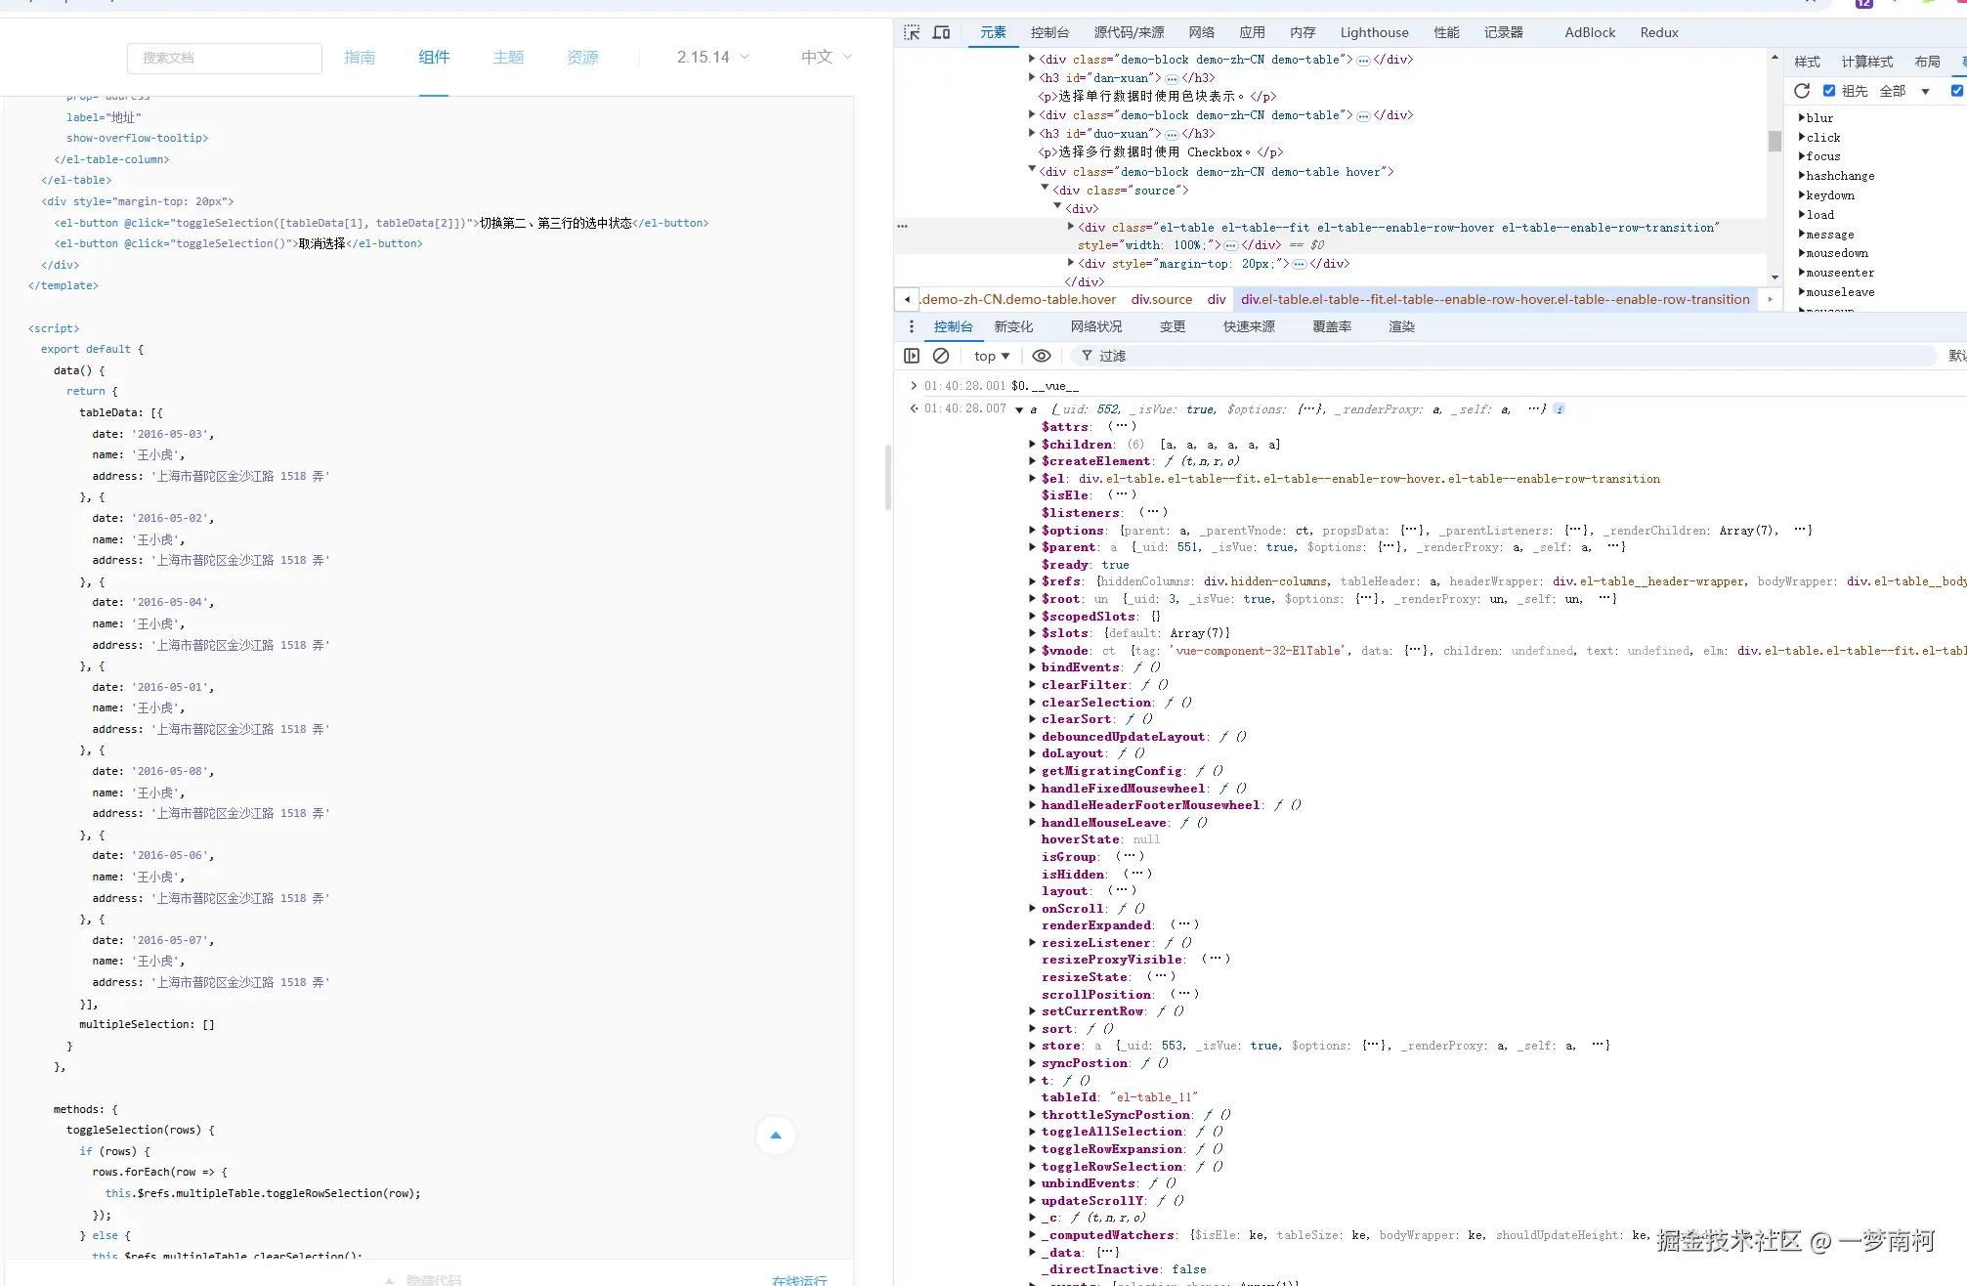Open the drawer three-dot menu
Image resolution: width=1967 pixels, height=1286 pixels.
(x=912, y=326)
